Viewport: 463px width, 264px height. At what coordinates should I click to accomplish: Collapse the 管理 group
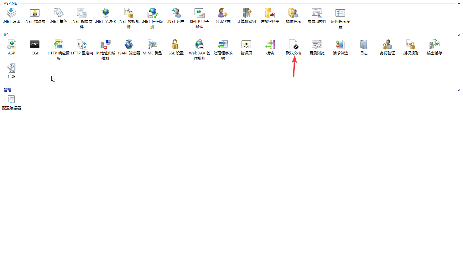459,90
